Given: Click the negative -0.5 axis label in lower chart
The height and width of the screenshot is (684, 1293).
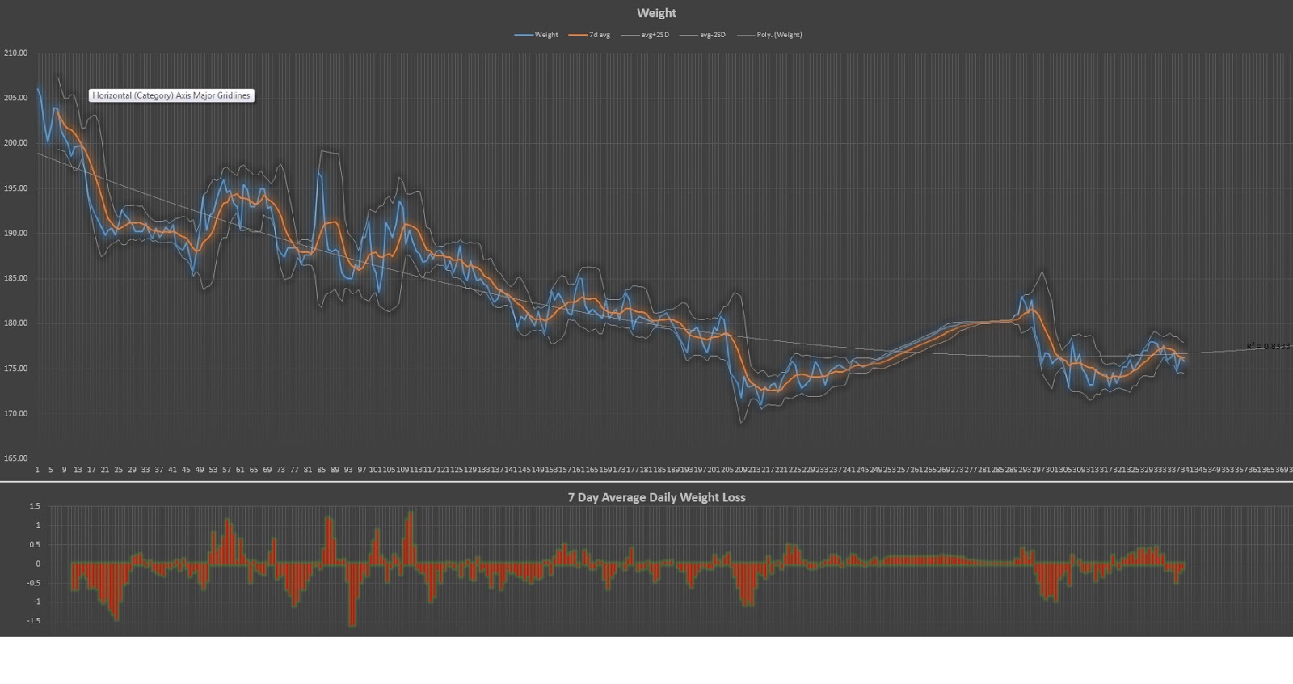Looking at the screenshot, I should (32, 583).
